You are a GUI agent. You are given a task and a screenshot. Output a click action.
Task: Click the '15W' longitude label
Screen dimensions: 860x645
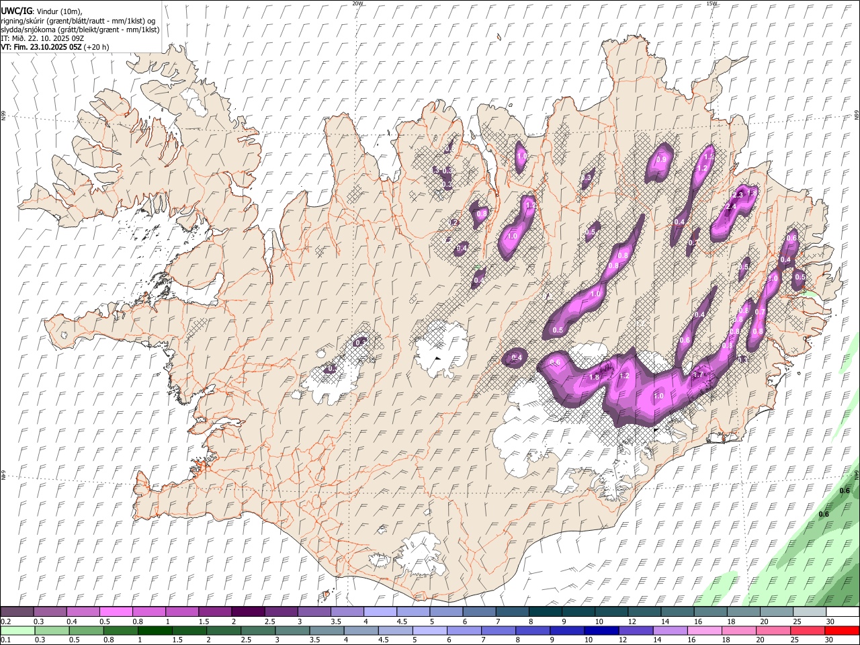[712, 3]
